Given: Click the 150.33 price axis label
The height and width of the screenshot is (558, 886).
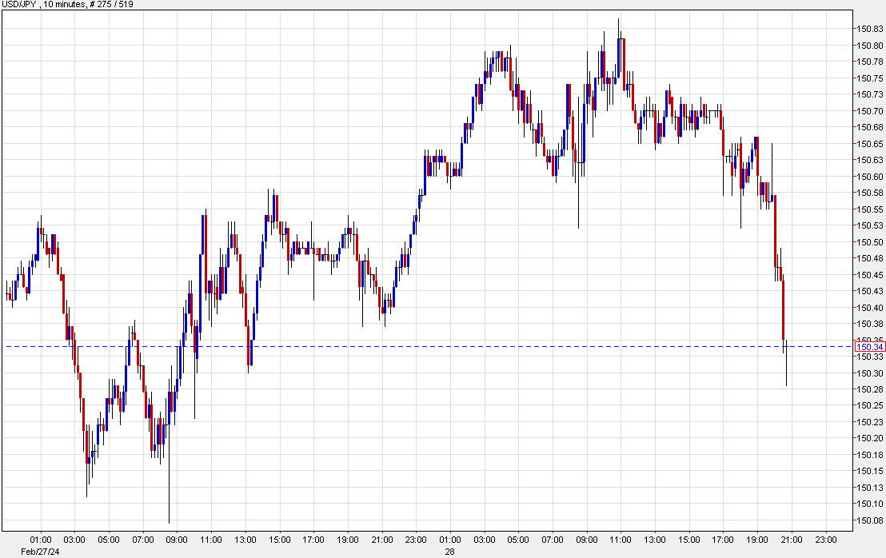Looking at the screenshot, I should [870, 357].
